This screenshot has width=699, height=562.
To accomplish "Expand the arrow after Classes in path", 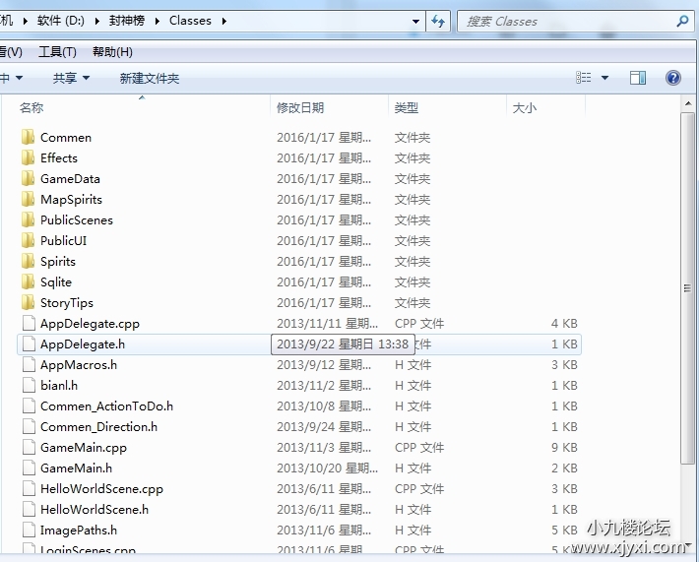I will click(223, 21).
